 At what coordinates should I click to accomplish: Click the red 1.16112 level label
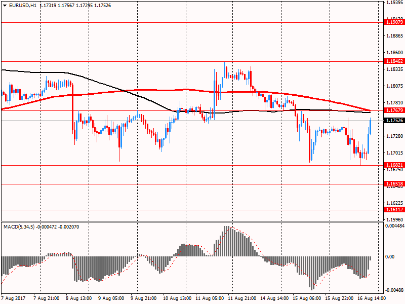pos(394,209)
